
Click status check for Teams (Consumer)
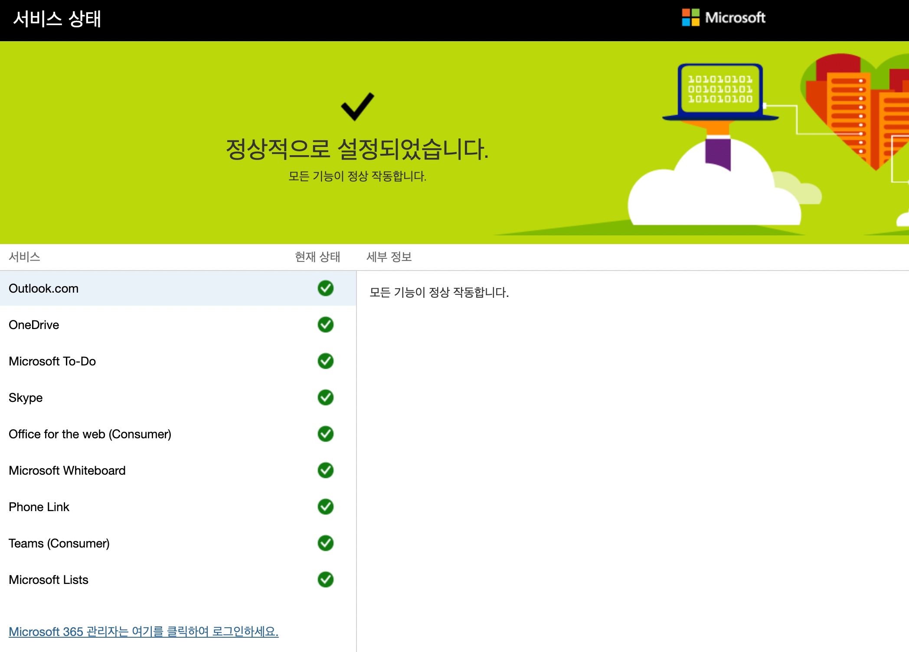[x=326, y=543]
